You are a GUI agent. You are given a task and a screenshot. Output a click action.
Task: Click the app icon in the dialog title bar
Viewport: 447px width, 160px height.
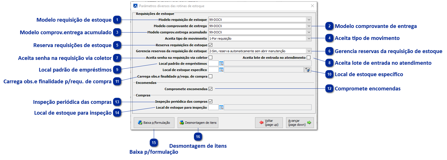[136, 6]
